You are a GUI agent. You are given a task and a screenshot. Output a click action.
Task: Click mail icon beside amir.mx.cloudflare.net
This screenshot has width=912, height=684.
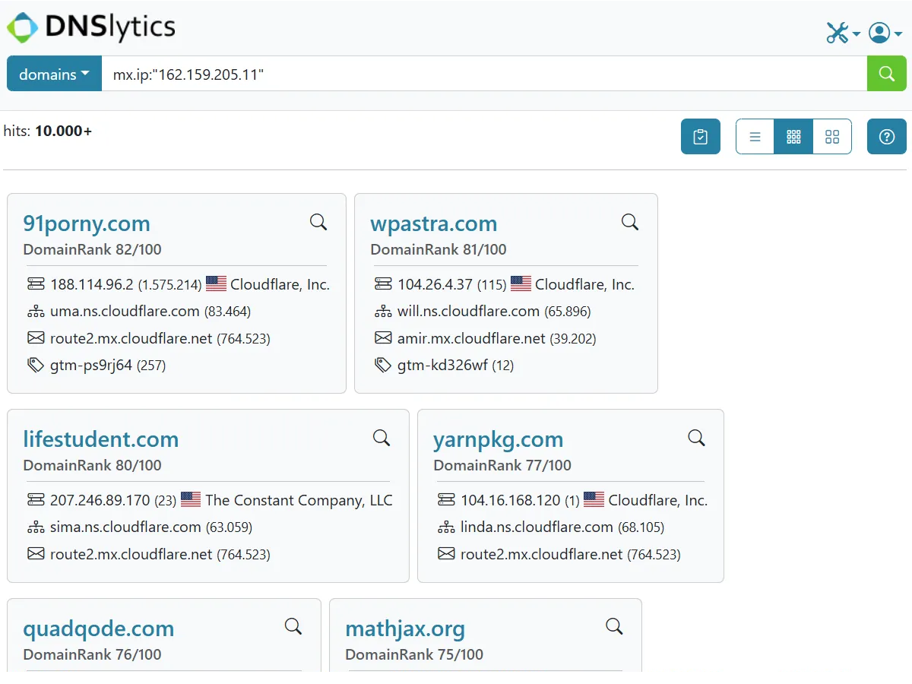tap(383, 338)
